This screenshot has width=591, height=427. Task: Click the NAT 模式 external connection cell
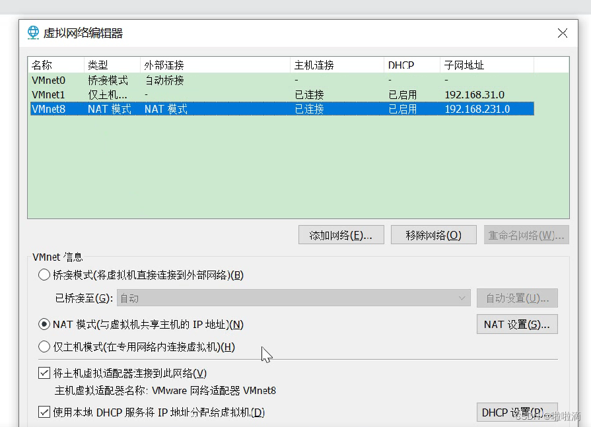166,109
